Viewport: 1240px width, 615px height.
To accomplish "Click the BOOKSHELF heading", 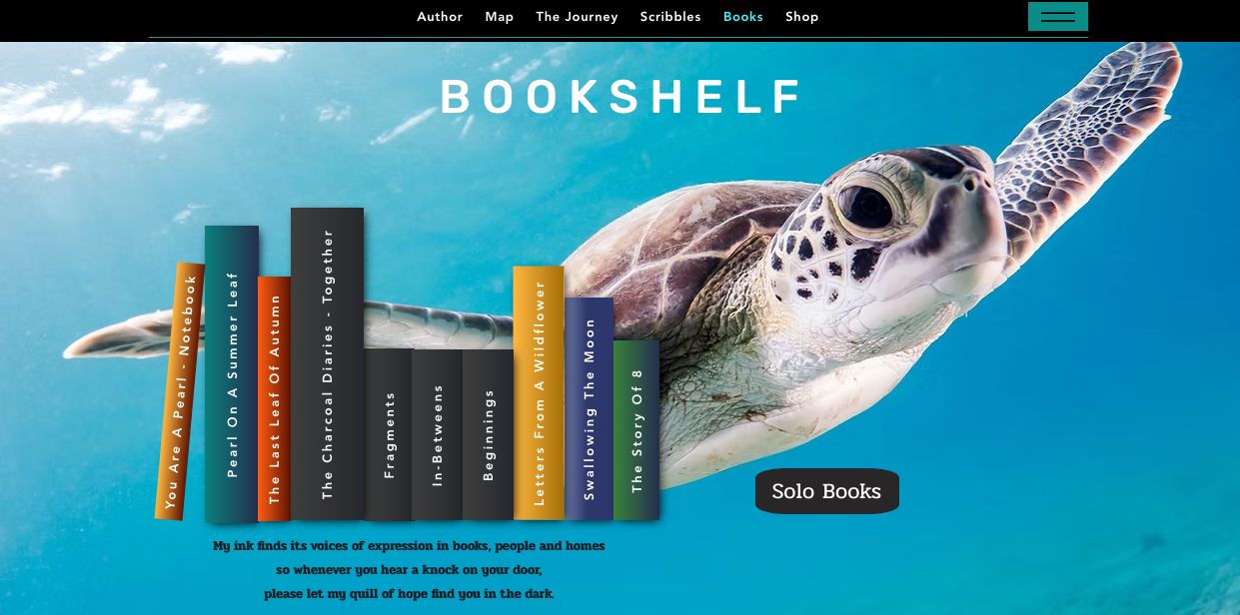I will pos(622,98).
